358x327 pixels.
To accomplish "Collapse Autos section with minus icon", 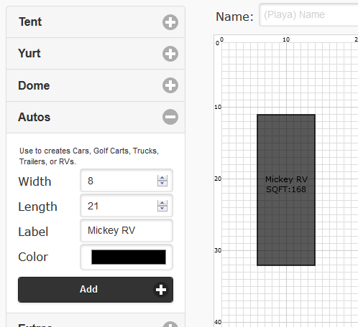I will 170,117.
